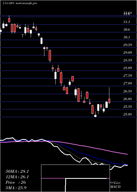Click the 'Price : 26' readout
Viewport: 137px width, 192px height.
(16, 182)
